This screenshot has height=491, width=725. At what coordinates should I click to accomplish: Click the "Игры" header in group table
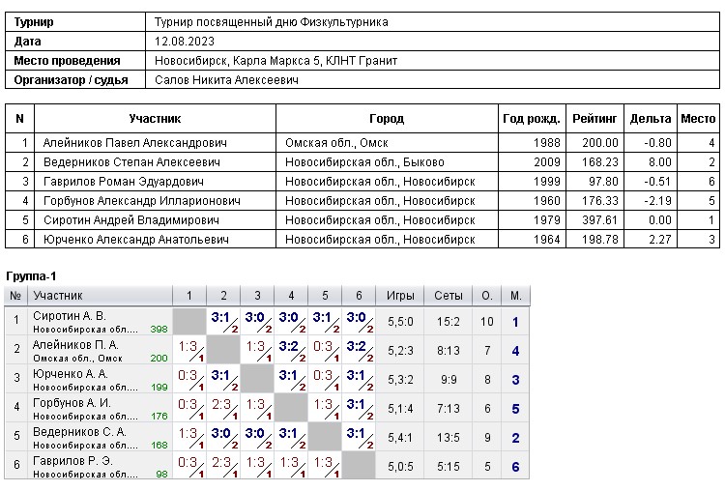pos(400,296)
